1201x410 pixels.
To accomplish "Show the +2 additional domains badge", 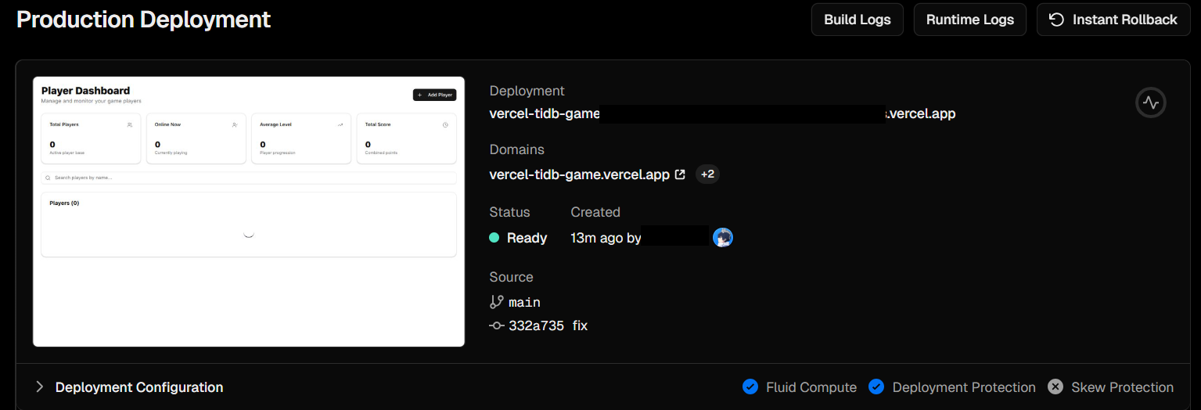I will click(707, 174).
